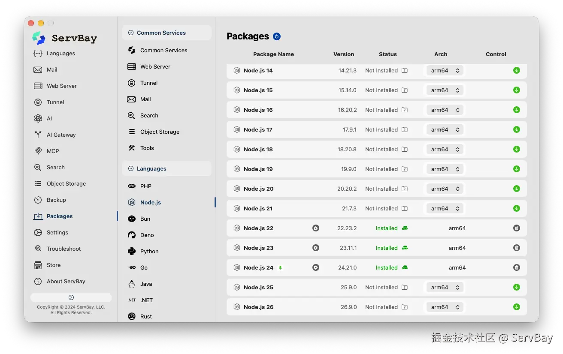Click version 18.20.8 text
Viewport: 563px width, 354px height.
[x=347, y=149]
